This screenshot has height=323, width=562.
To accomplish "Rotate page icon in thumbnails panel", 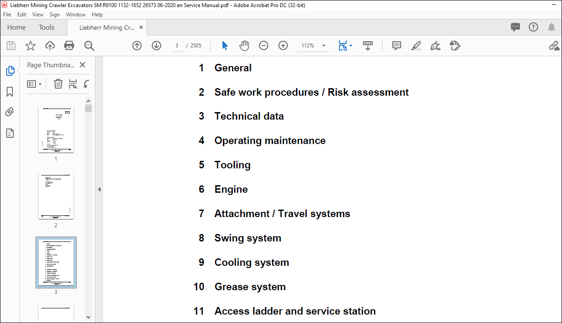I will coord(87,84).
